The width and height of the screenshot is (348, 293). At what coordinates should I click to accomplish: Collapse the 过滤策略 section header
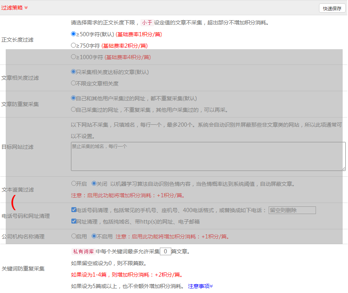[x=14, y=8]
